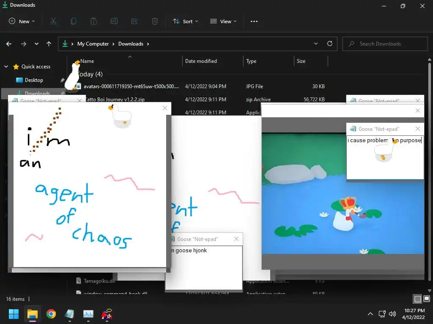The height and width of the screenshot is (324, 433).
Task: Close the agent of chaos drawing window
Action: pyautogui.click(x=165, y=108)
